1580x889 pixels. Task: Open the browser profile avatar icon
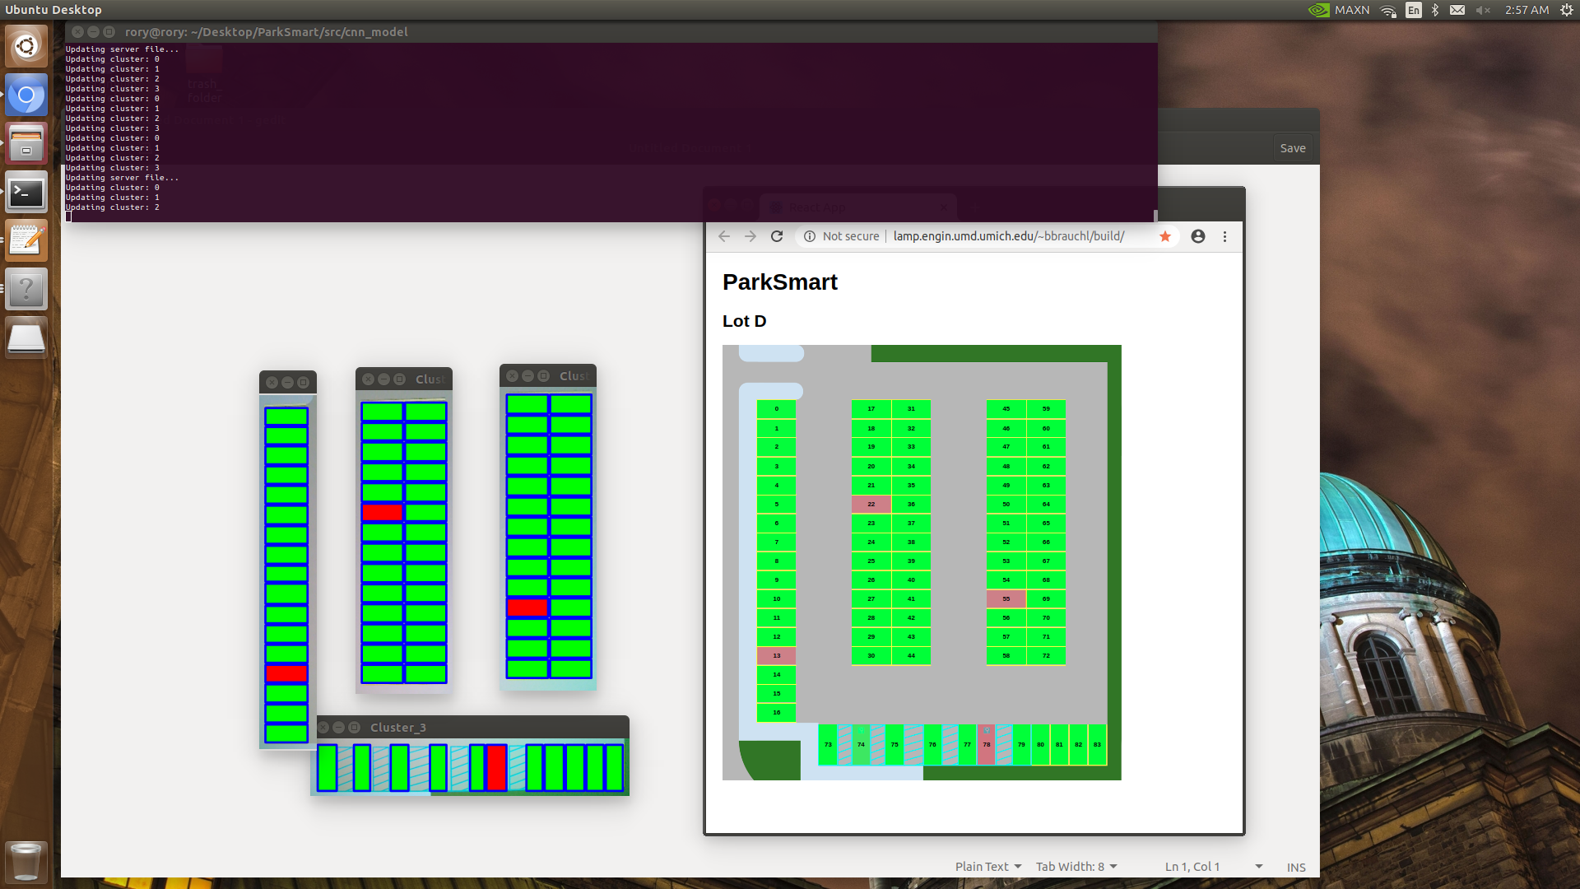click(1198, 236)
